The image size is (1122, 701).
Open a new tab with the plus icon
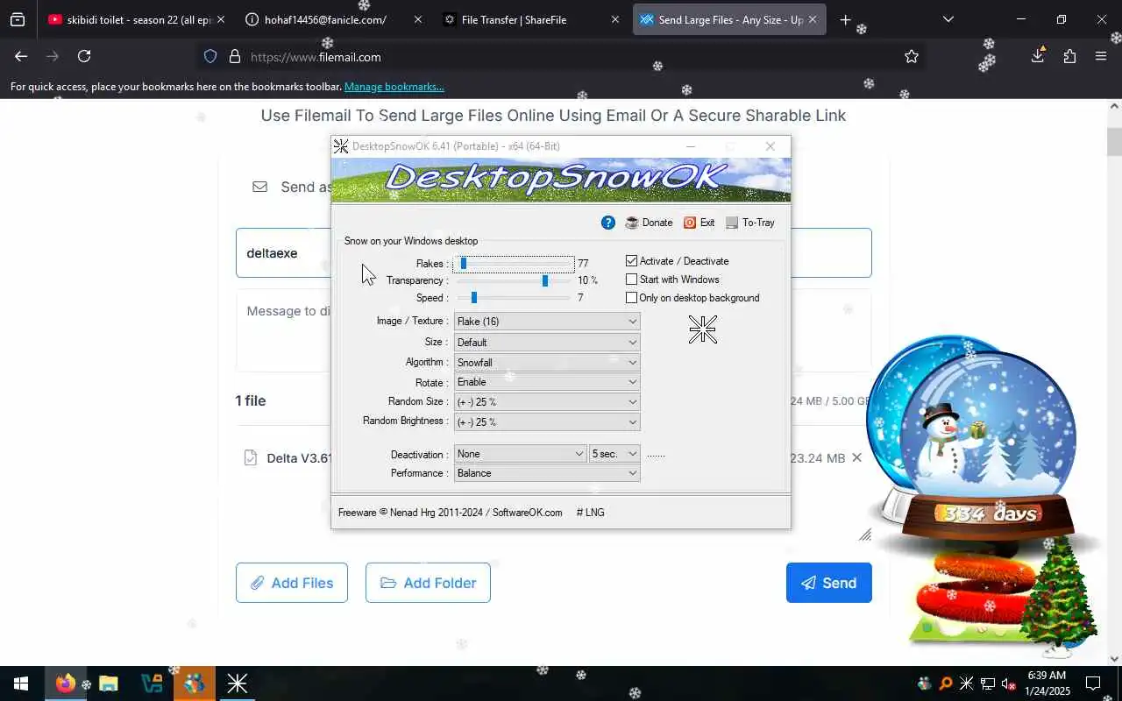coord(845,19)
